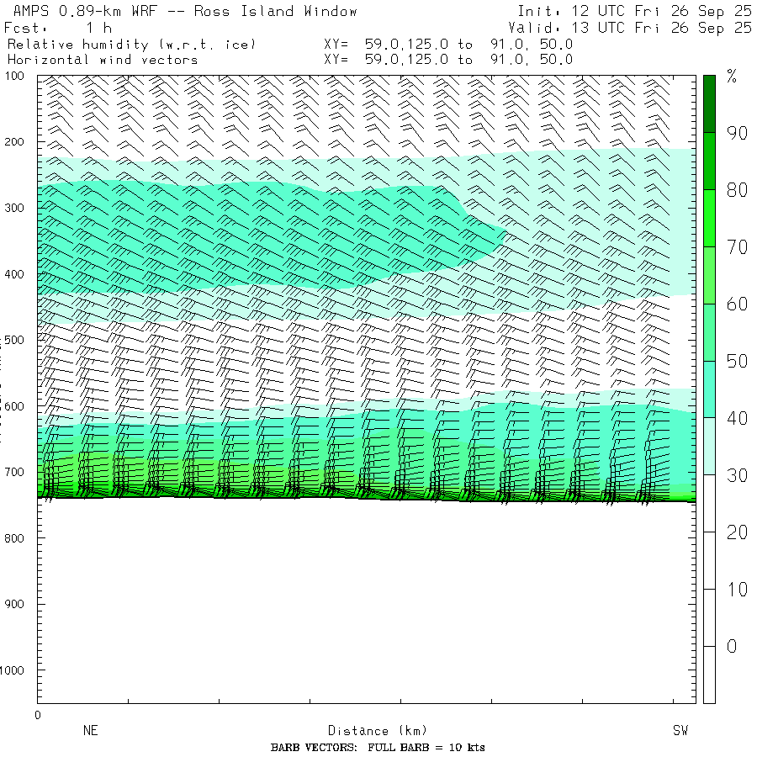The height and width of the screenshot is (757, 757).
Task: Click the colorbar label '20'
Action: coord(737,532)
